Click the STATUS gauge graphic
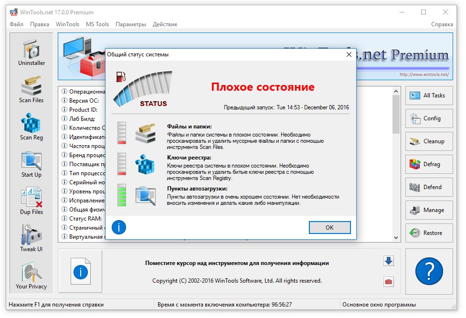The image size is (466, 318). point(143,89)
